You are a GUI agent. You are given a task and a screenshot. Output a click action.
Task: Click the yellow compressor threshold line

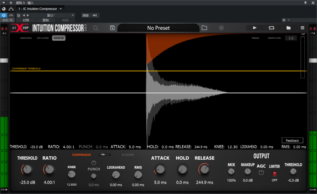pyautogui.click(x=158, y=71)
